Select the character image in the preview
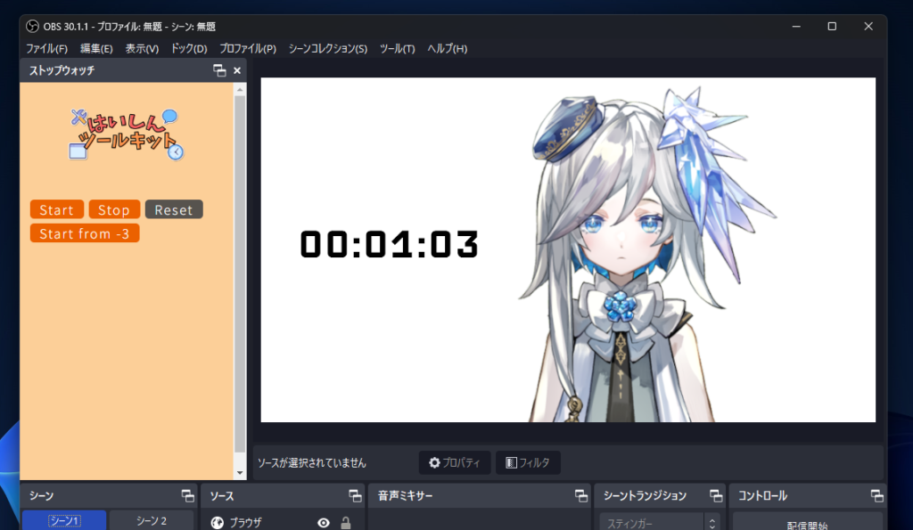The height and width of the screenshot is (530, 913). [x=646, y=254]
